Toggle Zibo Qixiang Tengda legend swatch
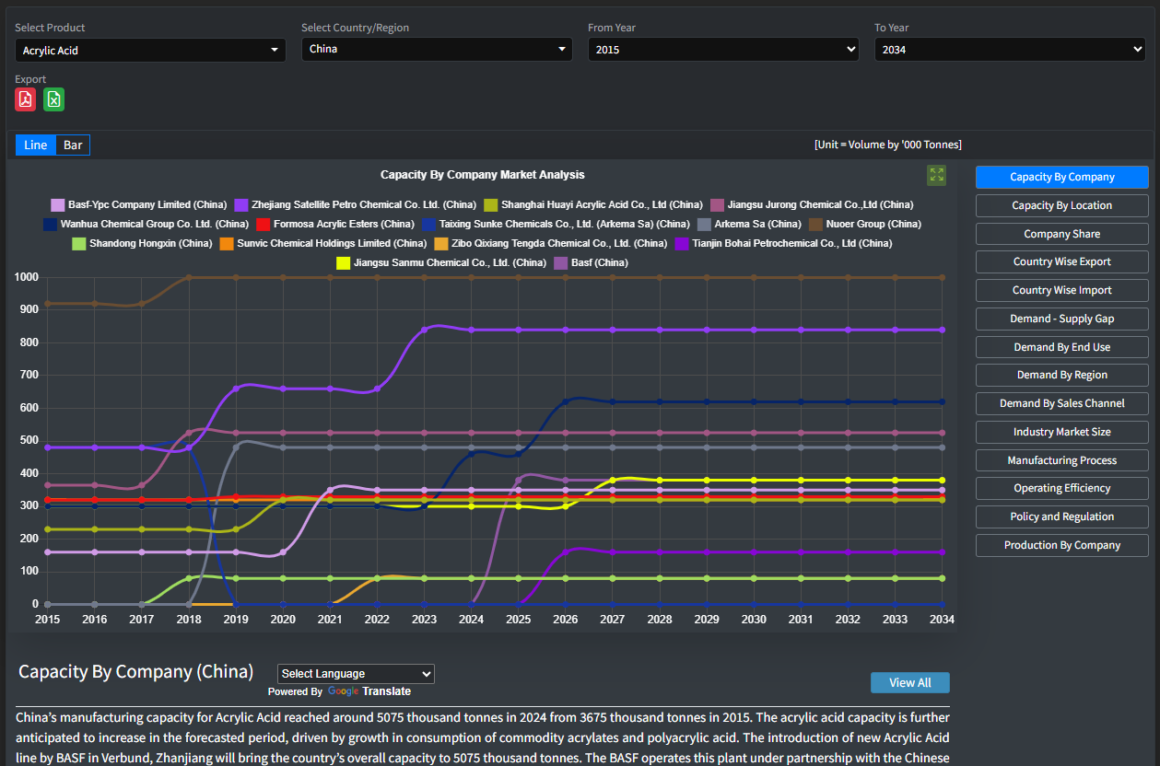Viewport: 1160px width, 766px height. (441, 244)
